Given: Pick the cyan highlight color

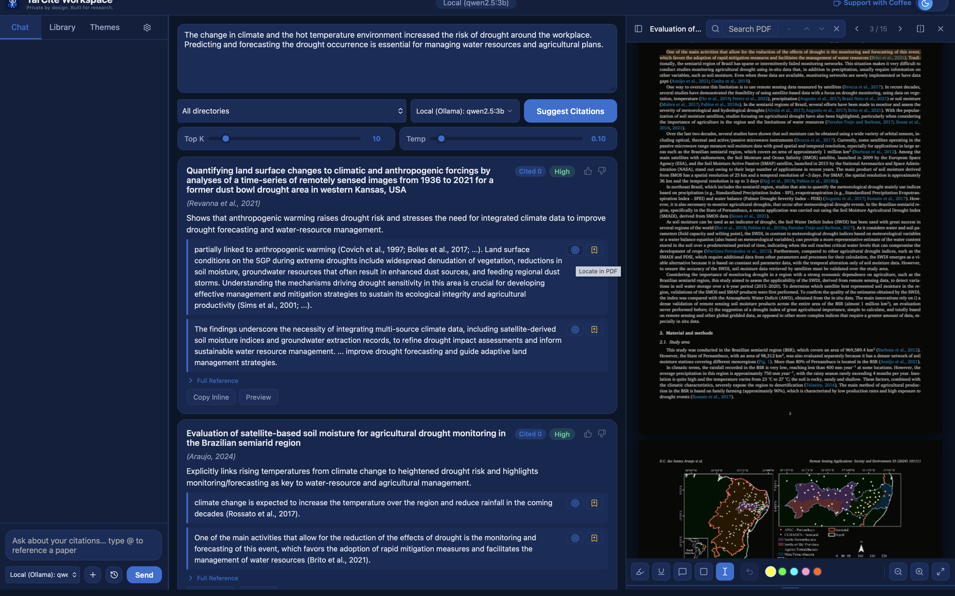Looking at the screenshot, I should click(x=794, y=572).
